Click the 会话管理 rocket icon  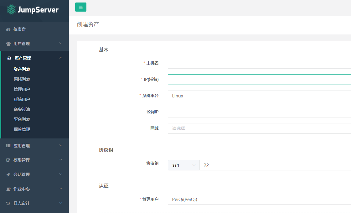(8, 175)
